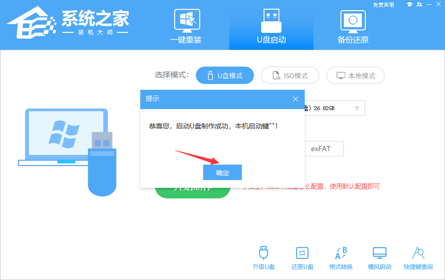Viewport: 445px width, 280px height.
Task: Open the 格式转换 tool
Action: click(x=341, y=258)
